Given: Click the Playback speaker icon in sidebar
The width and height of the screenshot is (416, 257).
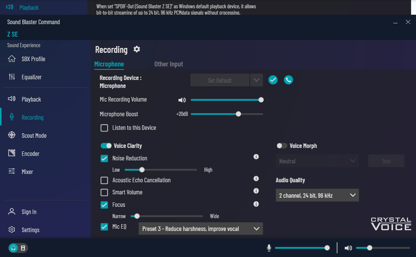Looking at the screenshot, I should [12, 99].
